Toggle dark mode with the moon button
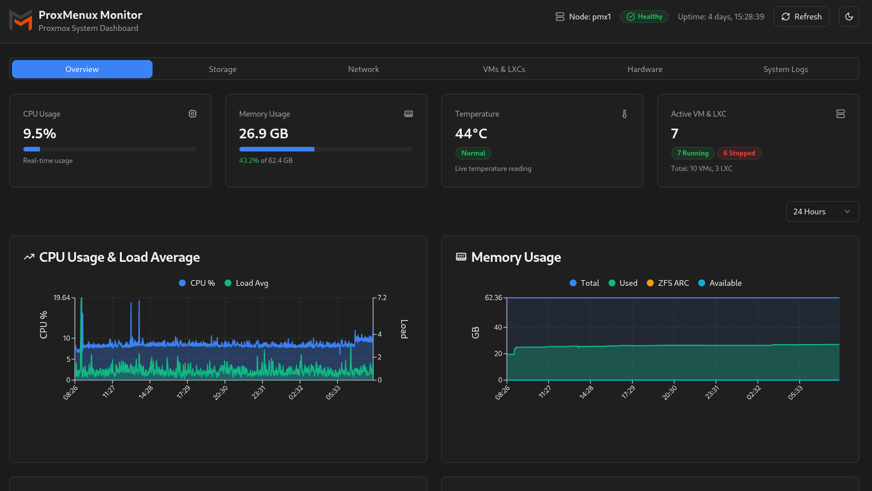The image size is (872, 491). pos(849,17)
